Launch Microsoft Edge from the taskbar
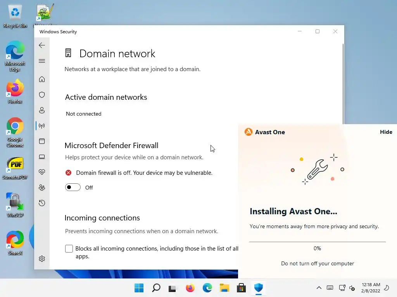 207,288
